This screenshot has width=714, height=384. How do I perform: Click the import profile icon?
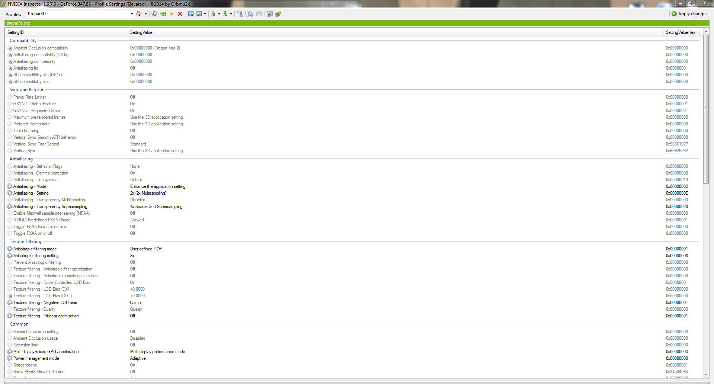[x=225, y=14]
